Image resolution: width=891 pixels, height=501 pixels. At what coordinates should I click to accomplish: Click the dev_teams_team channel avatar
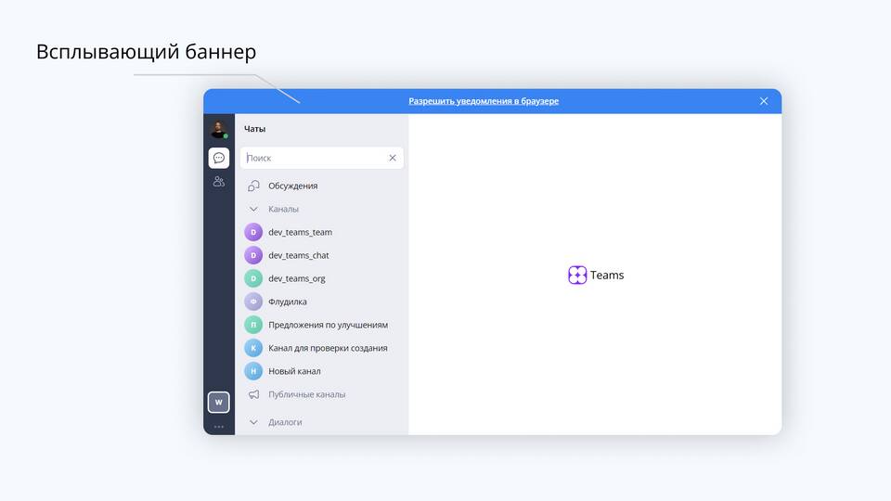pyautogui.click(x=253, y=232)
